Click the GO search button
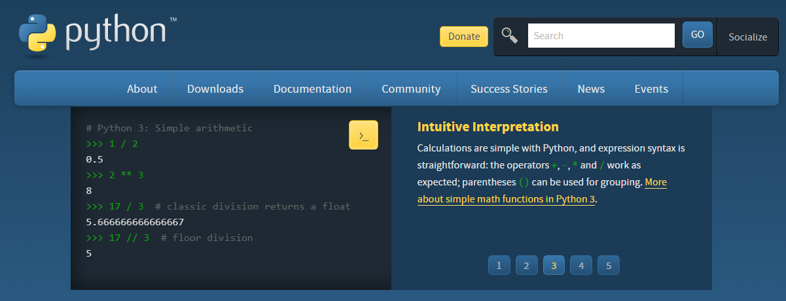 698,35
